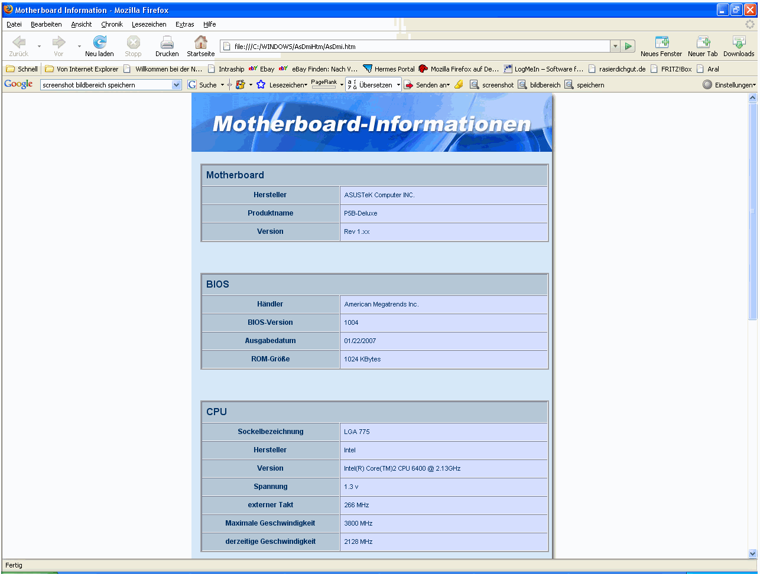The width and height of the screenshot is (760, 574).
Task: Open the Downloads window
Action: tap(739, 45)
